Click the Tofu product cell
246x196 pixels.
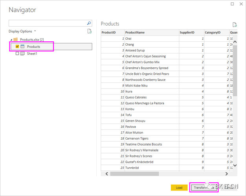click(152, 115)
